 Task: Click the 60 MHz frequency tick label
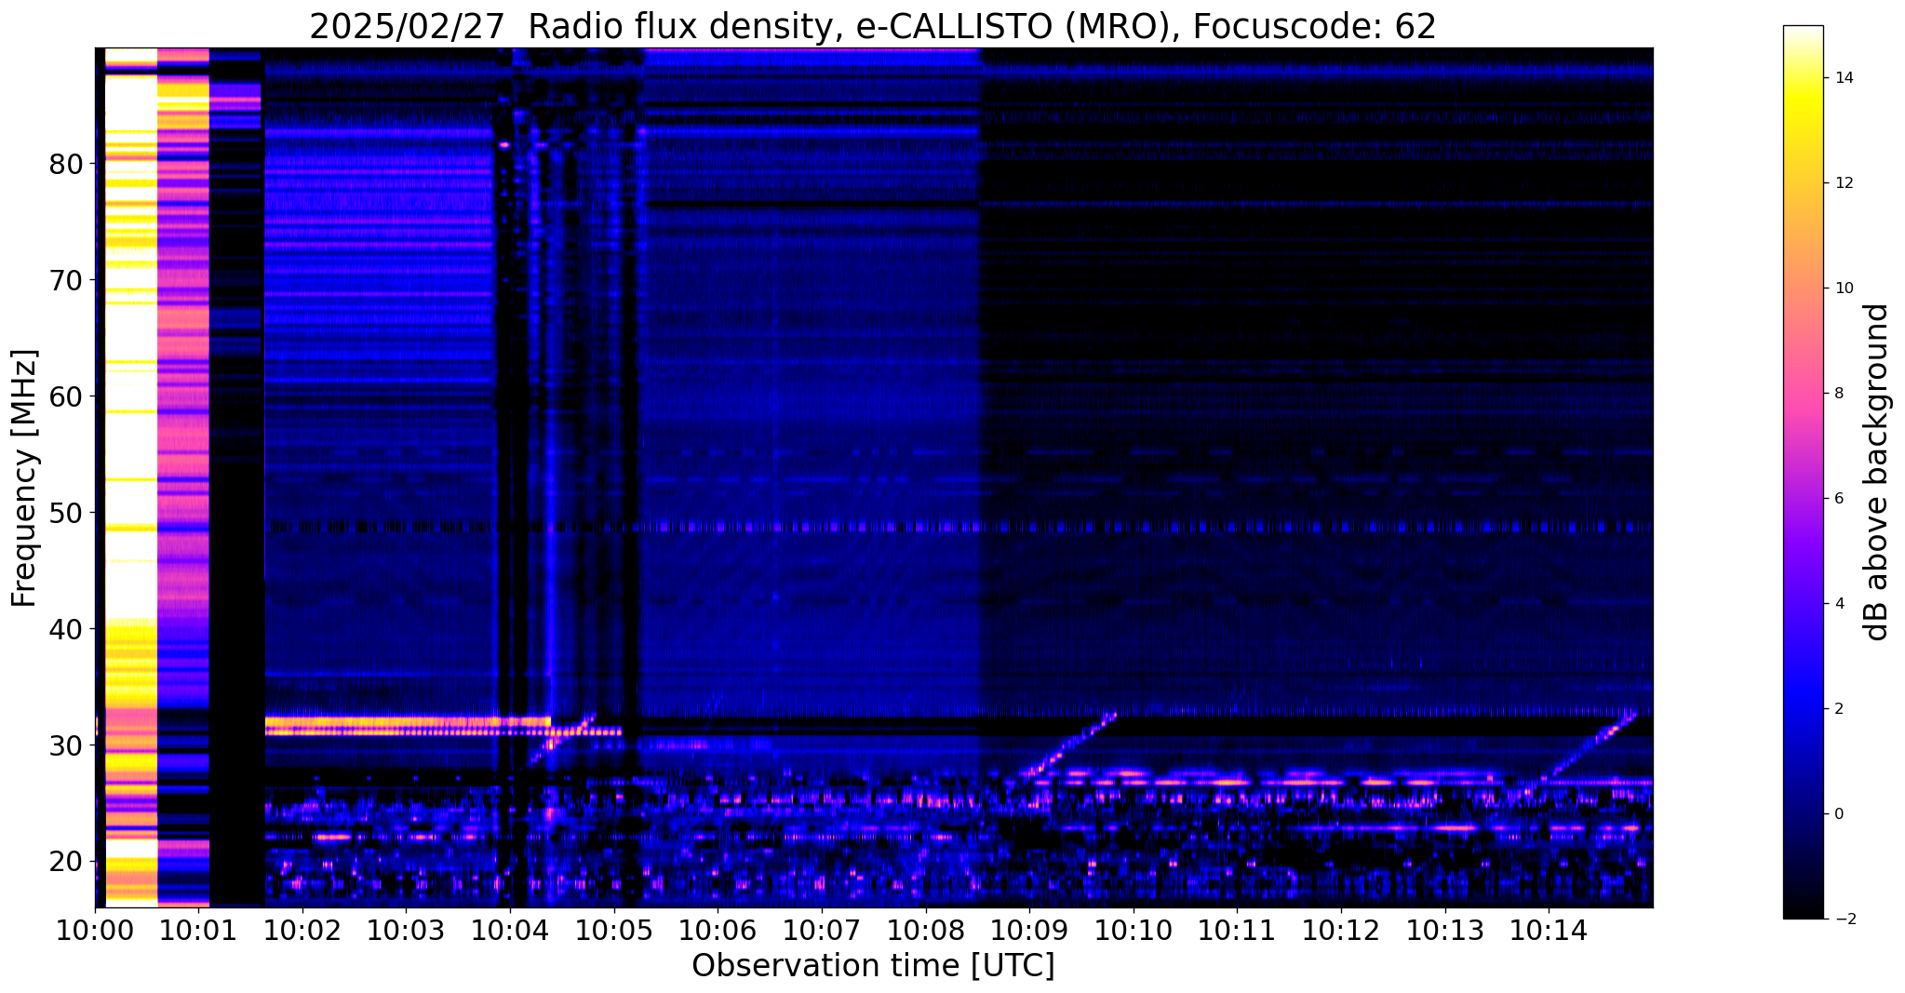tap(66, 396)
